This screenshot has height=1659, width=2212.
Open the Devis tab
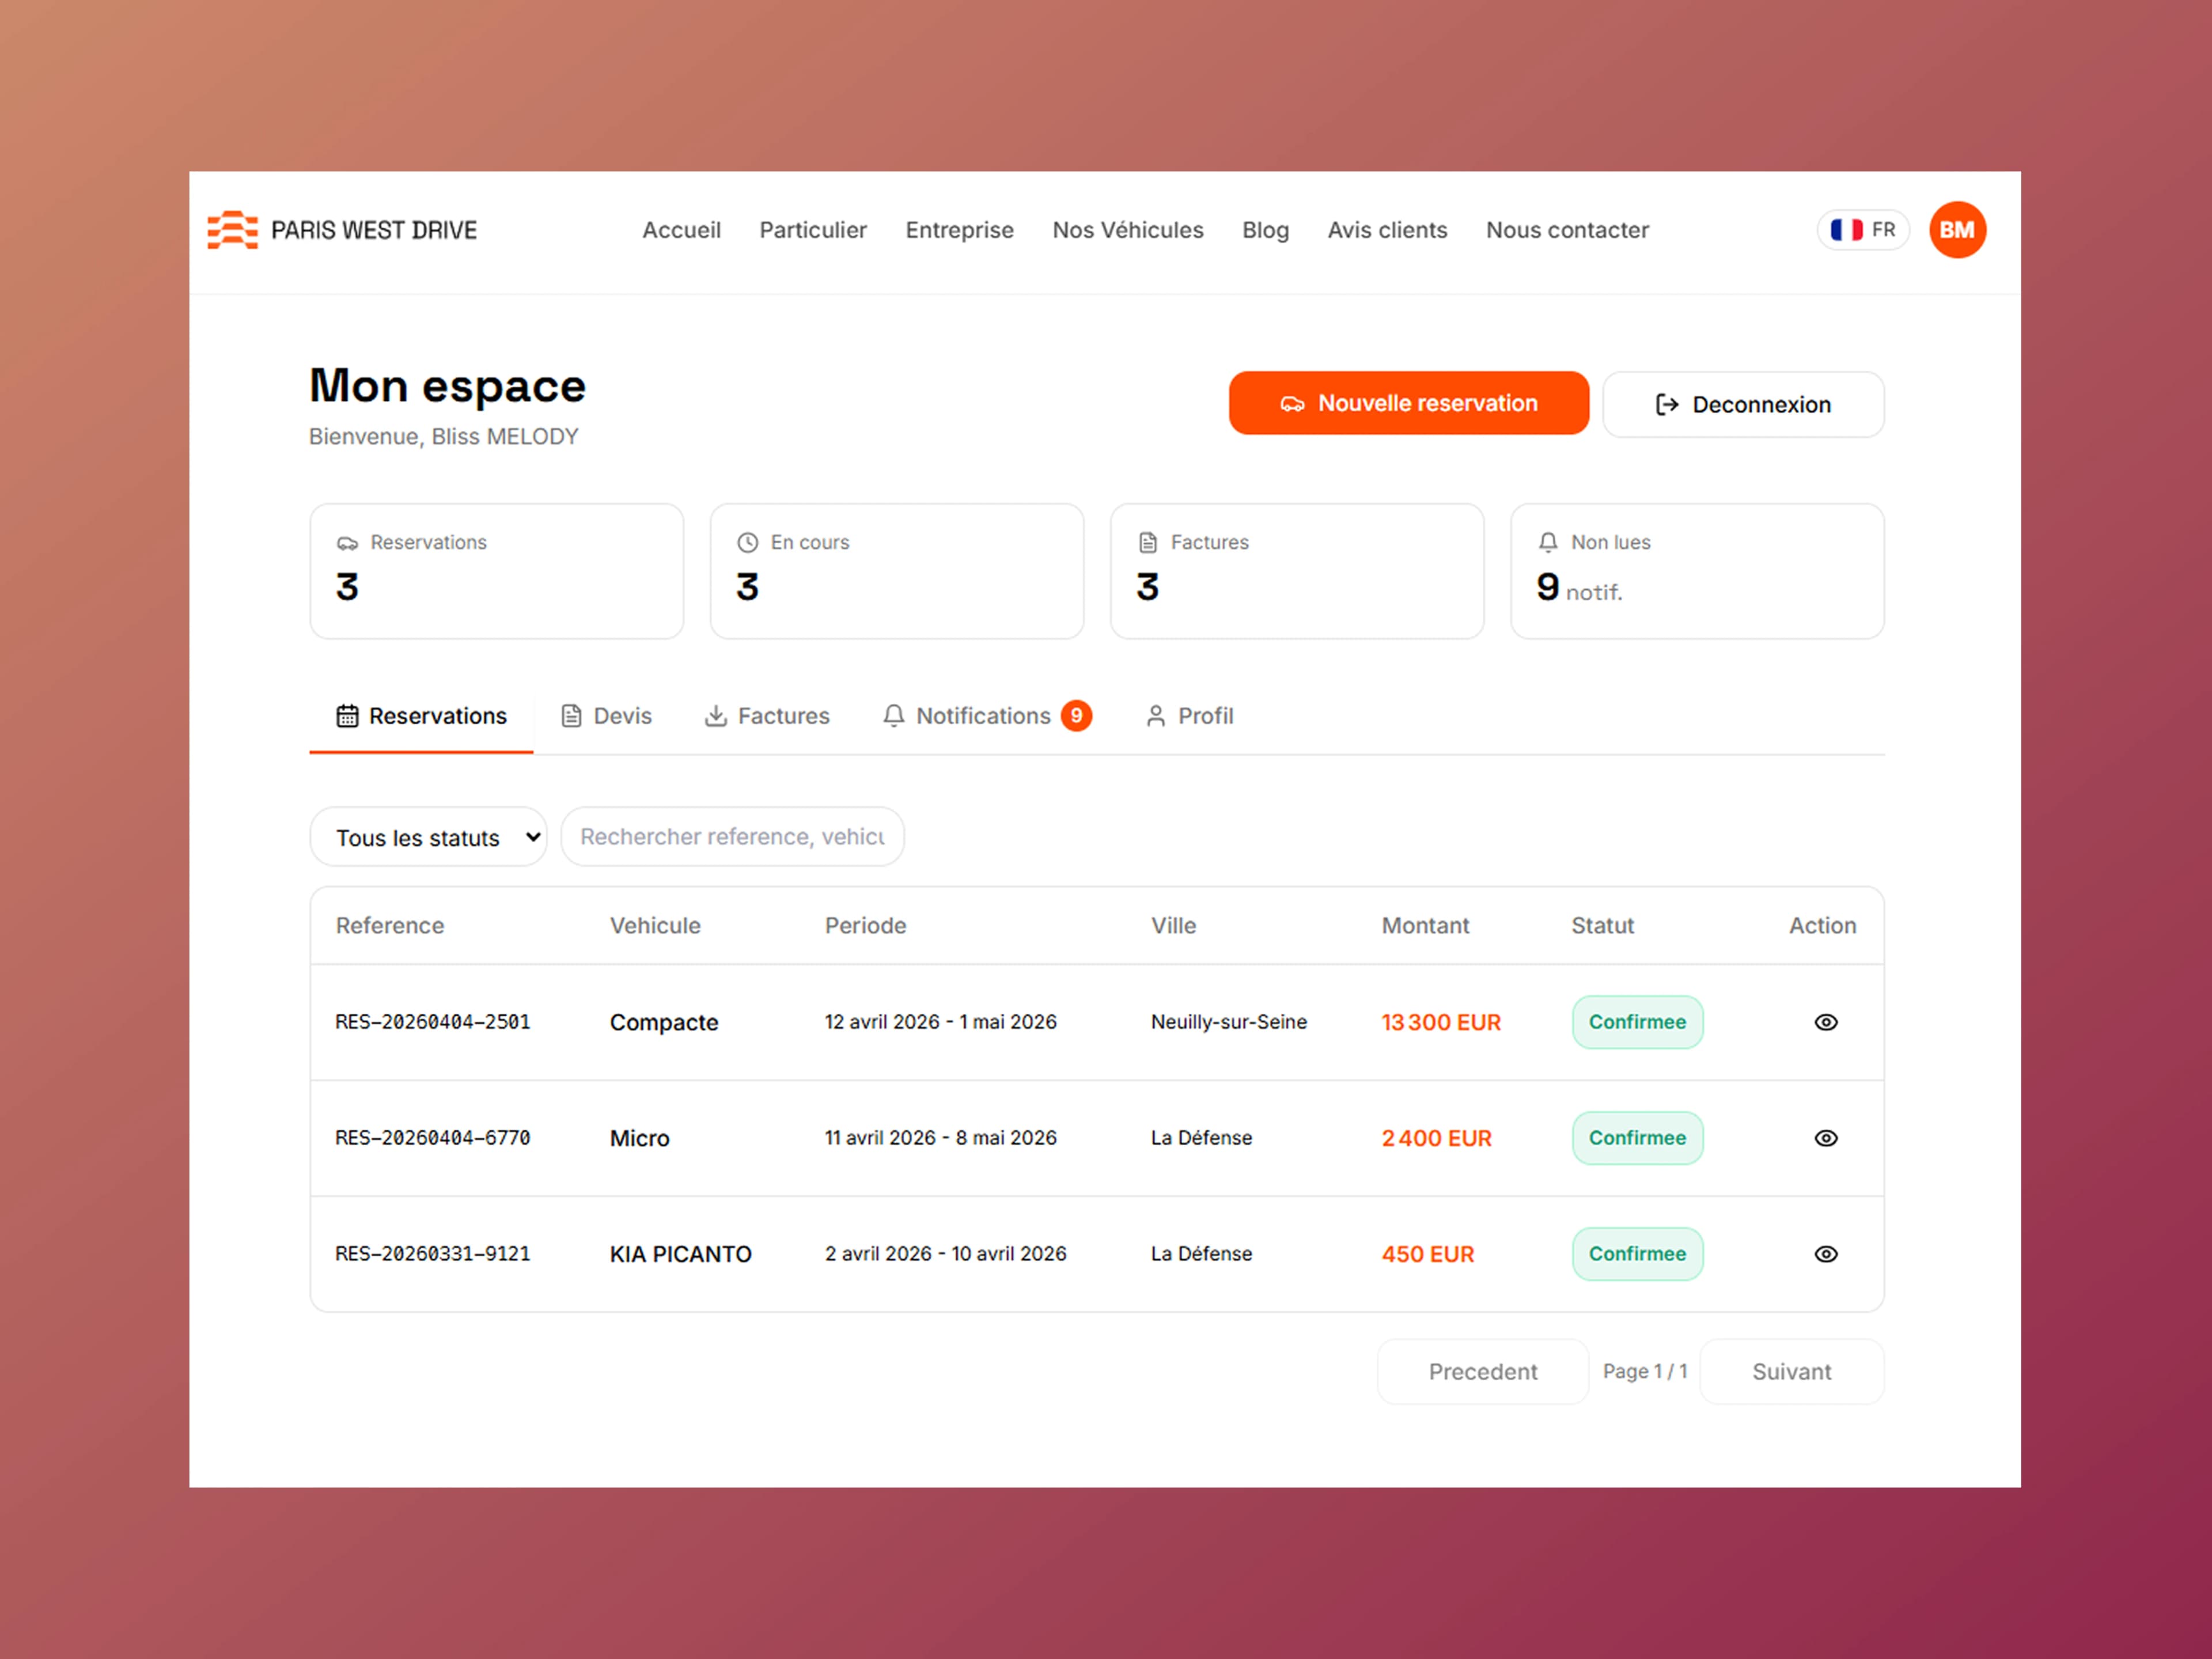[x=606, y=716]
